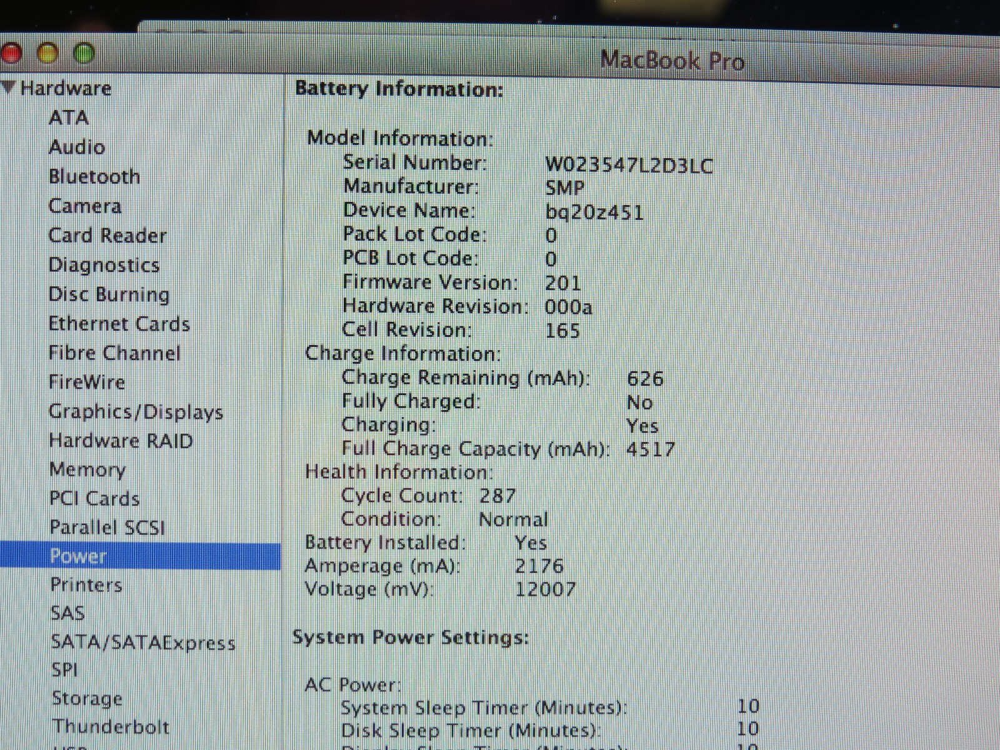Select Parallel SCSI item
The image size is (1000, 750).
107,527
